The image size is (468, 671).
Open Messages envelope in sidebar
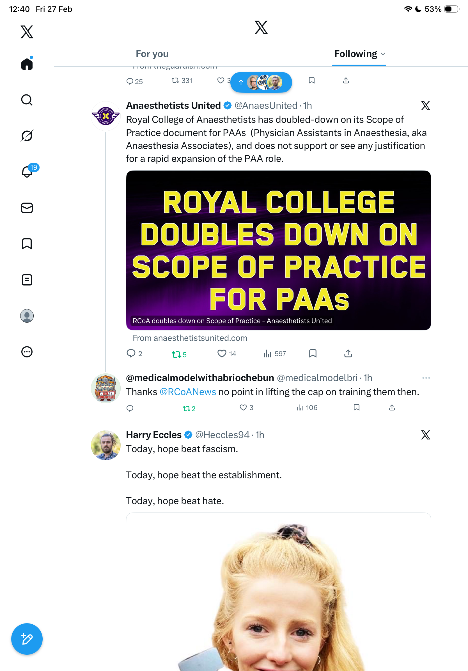pos(27,208)
